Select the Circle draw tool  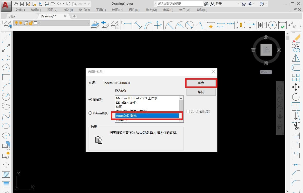point(6,97)
